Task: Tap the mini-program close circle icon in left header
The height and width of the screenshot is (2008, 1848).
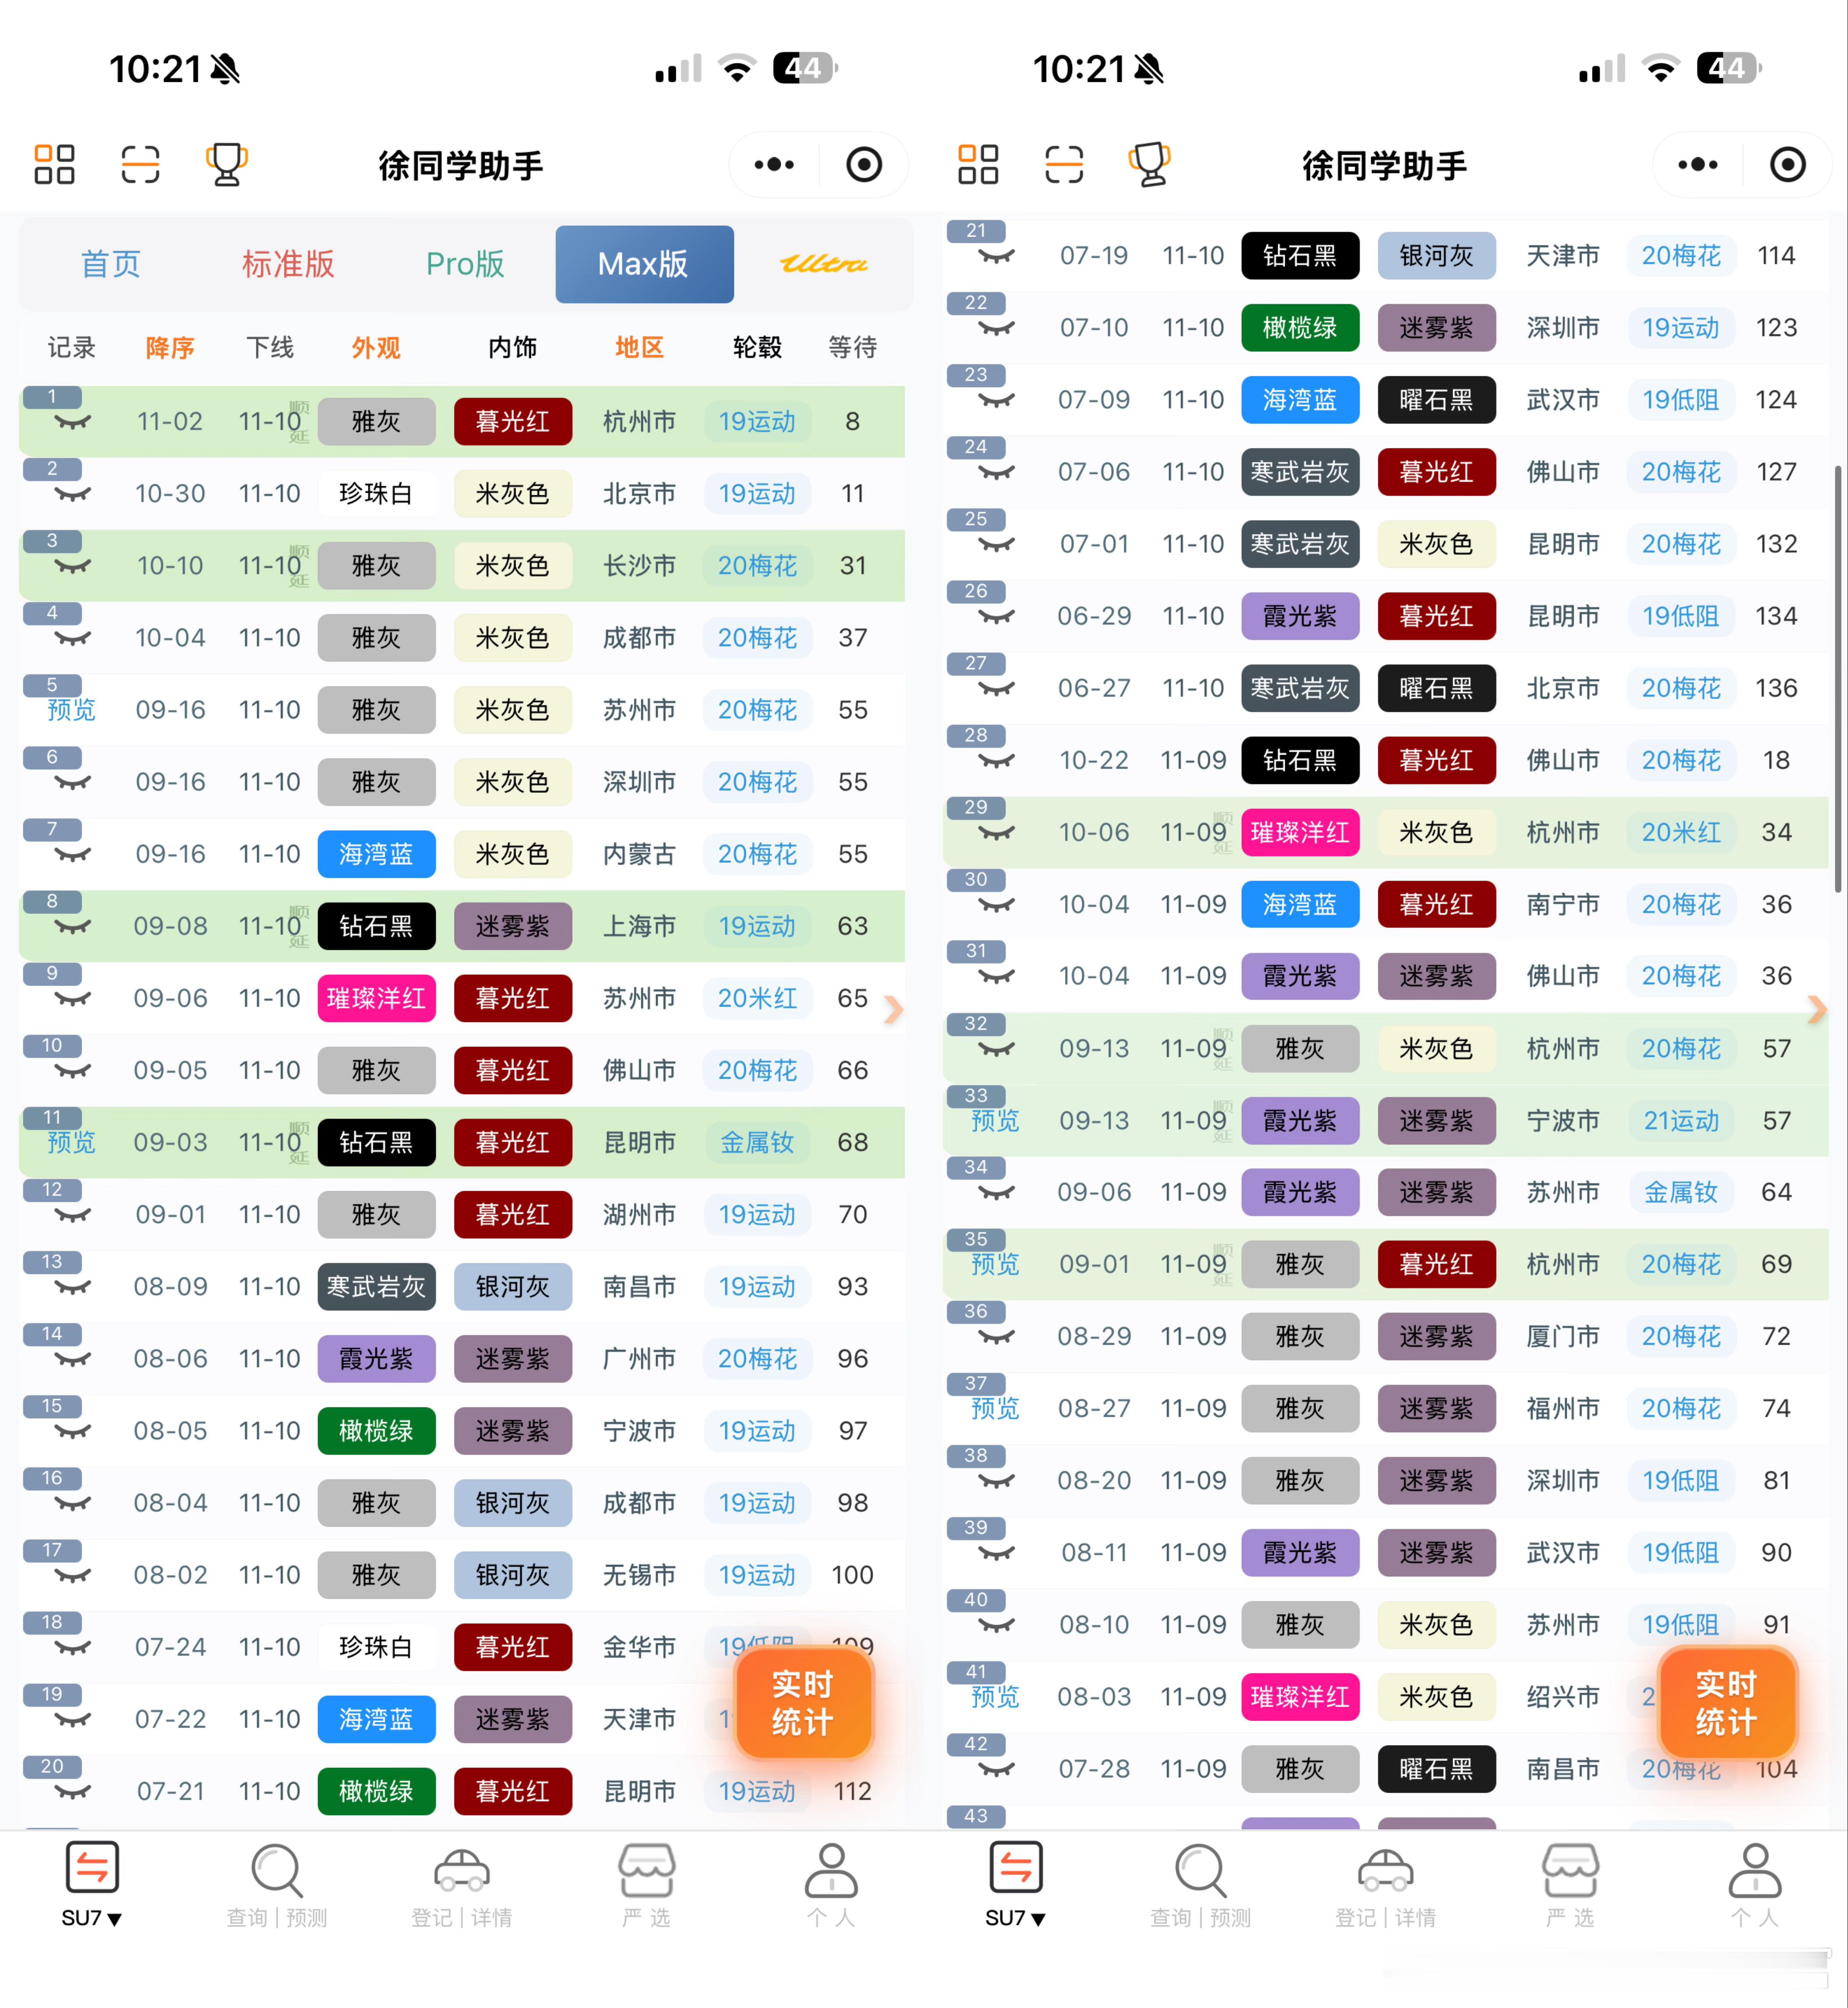Action: (864, 165)
